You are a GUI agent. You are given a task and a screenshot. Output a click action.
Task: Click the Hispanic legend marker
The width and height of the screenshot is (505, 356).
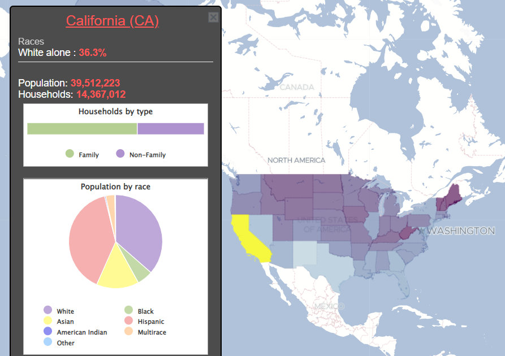click(129, 321)
